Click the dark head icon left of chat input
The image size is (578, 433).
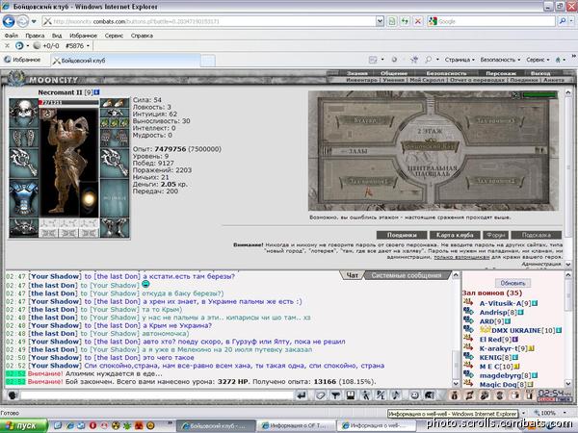point(13,395)
